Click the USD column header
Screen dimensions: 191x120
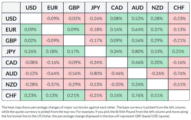[x=31, y=8]
